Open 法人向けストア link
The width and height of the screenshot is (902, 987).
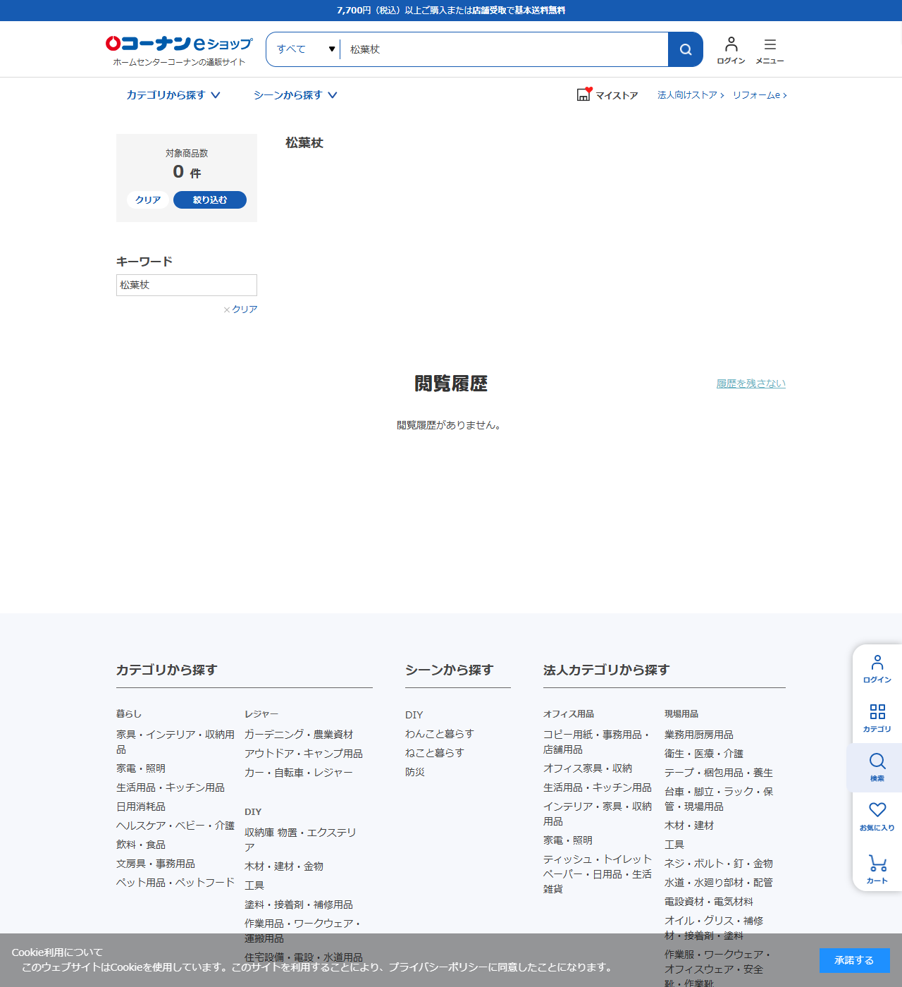coord(691,95)
